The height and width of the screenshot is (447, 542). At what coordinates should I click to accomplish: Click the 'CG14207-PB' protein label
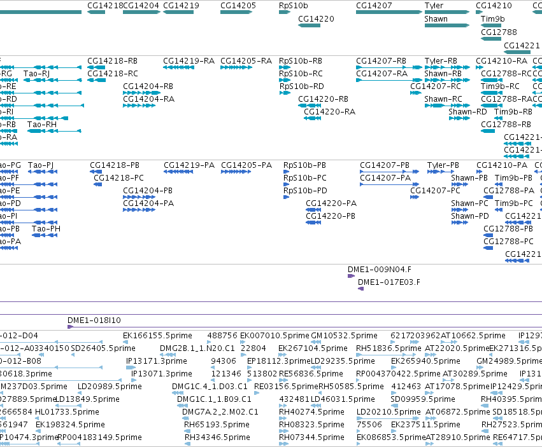pyautogui.click(x=385, y=165)
